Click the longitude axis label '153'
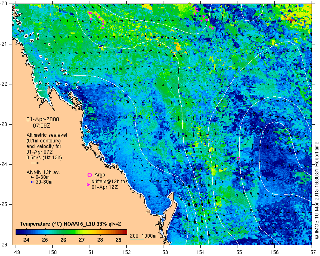320x256 pixels. (x=164, y=252)
